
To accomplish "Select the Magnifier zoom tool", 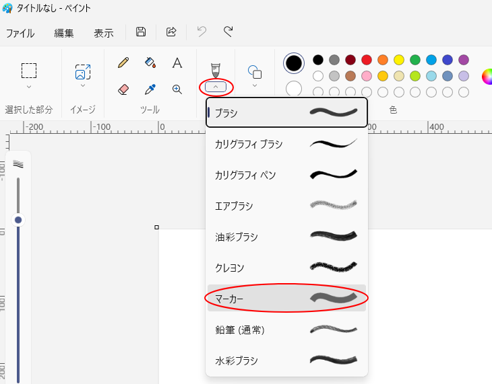I will [x=177, y=89].
